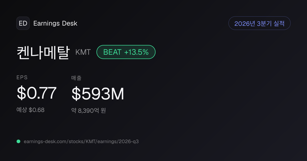Click the green BEAT +13.5% badge

coord(126,52)
